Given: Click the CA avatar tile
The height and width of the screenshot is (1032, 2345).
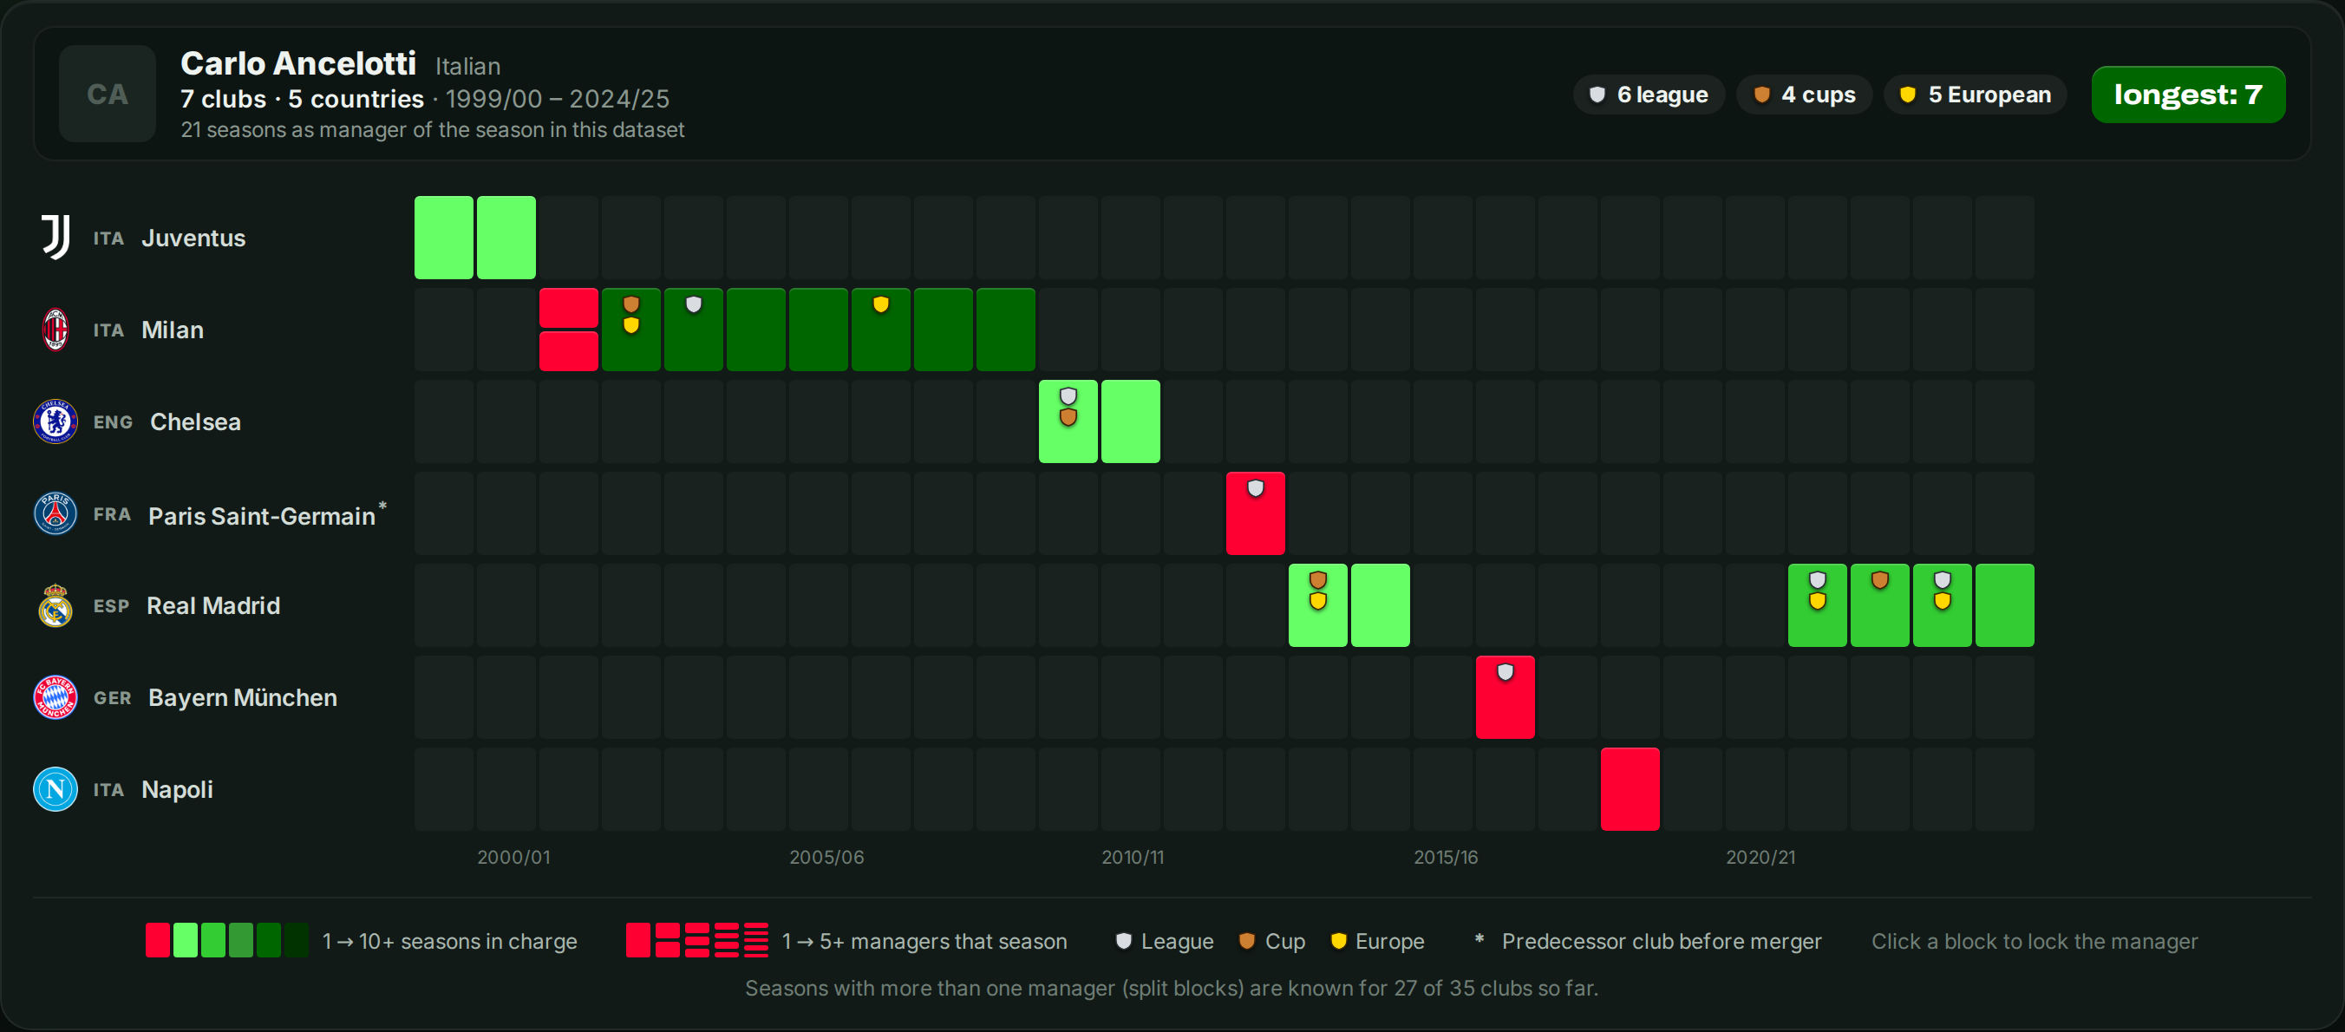Looking at the screenshot, I should click(108, 94).
